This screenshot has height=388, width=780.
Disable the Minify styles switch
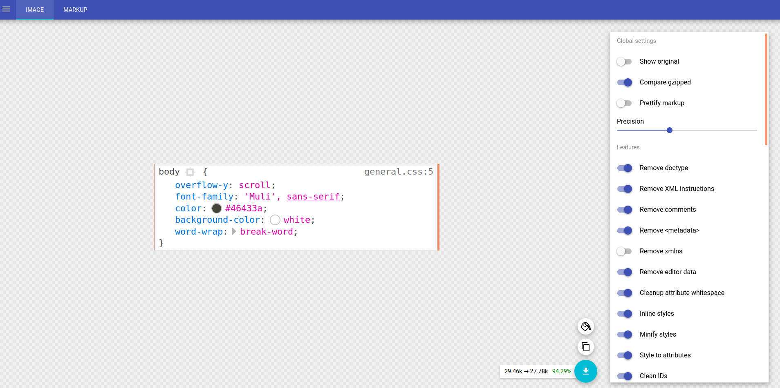pyautogui.click(x=624, y=335)
